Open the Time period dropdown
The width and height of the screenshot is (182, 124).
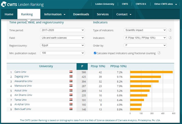62,30
